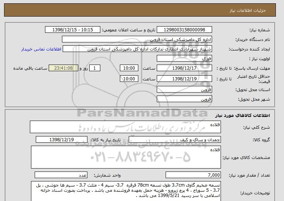Click the شماره نیاز label
This screenshot has height=201, width=284.
[260, 30]
